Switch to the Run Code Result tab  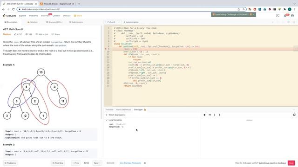[x=123, y=109]
